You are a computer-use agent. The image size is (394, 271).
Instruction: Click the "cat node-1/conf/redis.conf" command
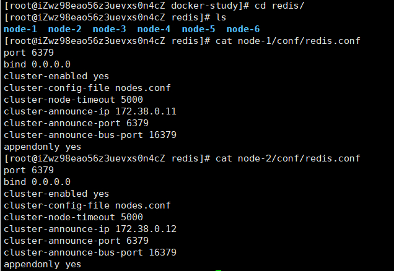[x=287, y=41]
